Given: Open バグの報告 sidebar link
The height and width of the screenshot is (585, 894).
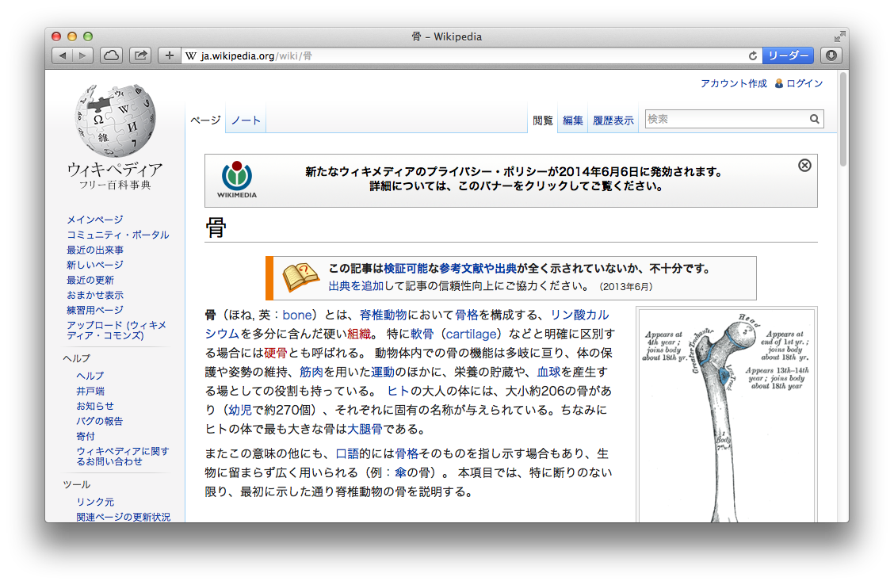Looking at the screenshot, I should click(x=99, y=421).
